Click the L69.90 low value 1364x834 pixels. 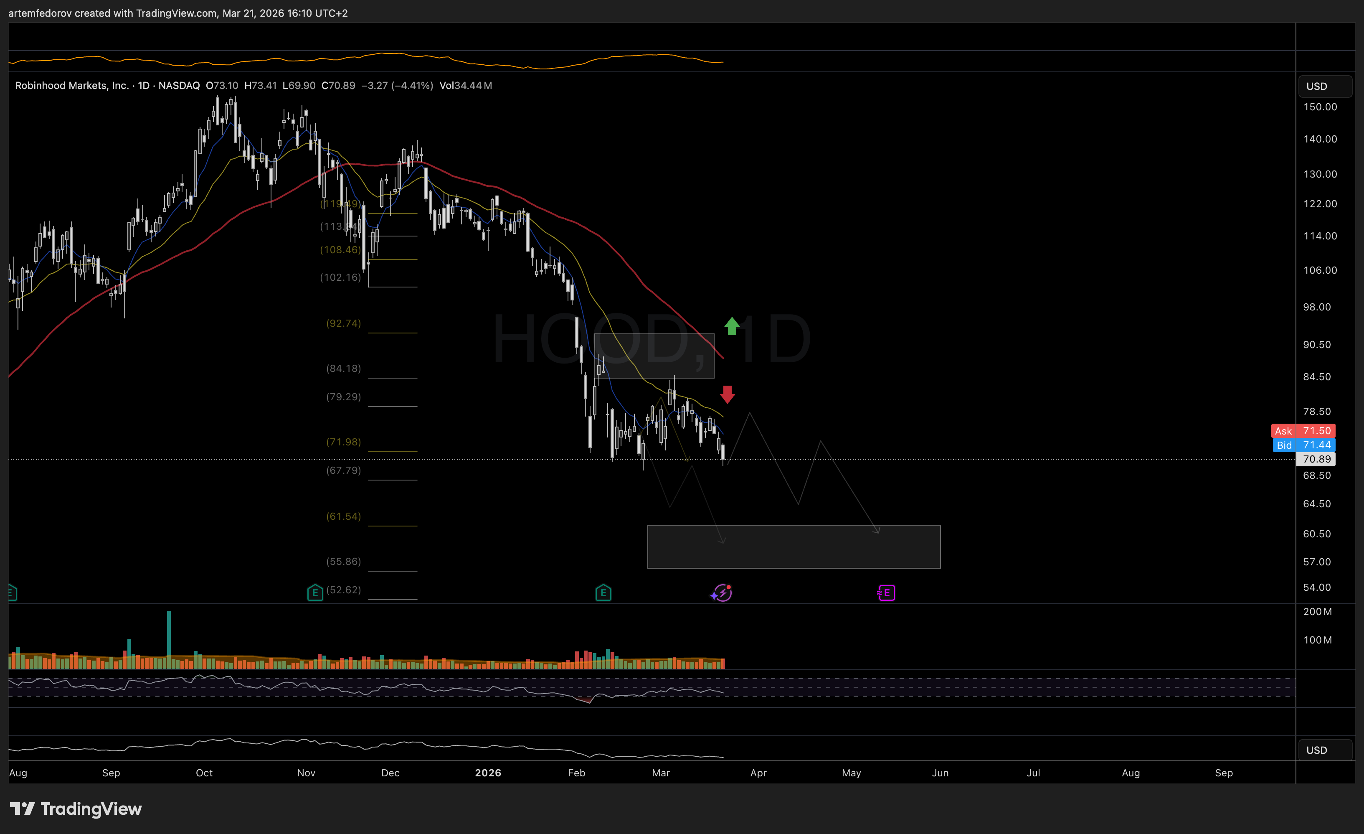point(299,86)
